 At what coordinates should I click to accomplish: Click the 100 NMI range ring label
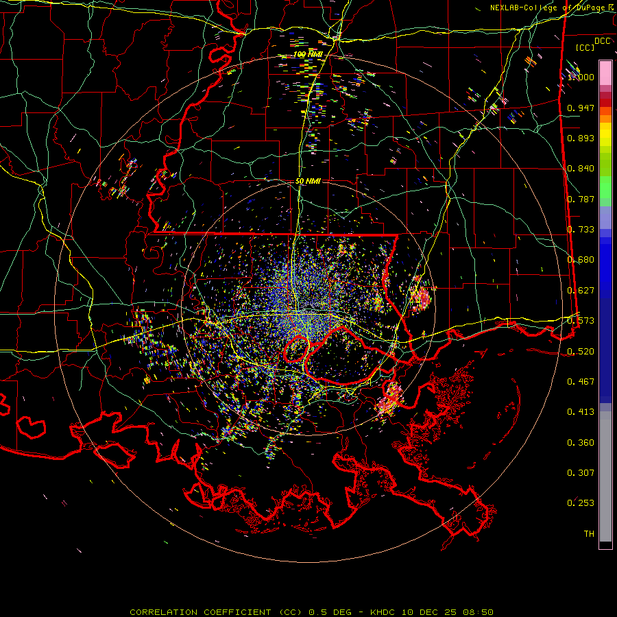(308, 54)
